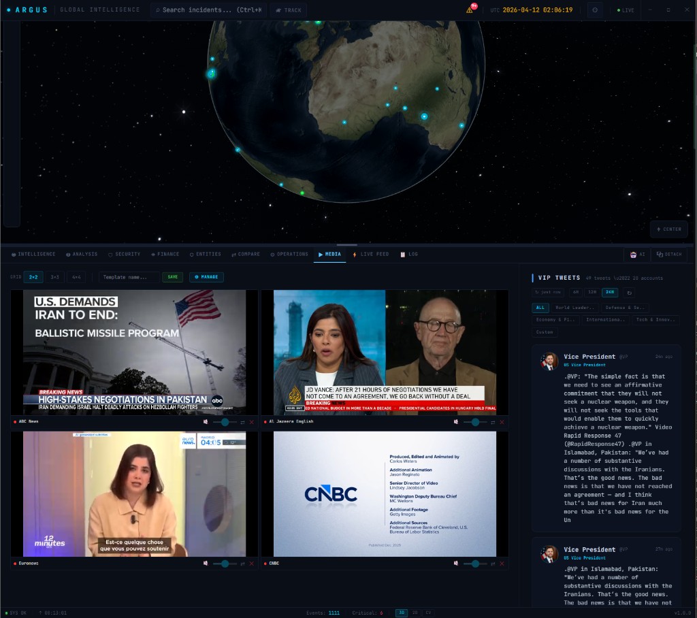Filter tweets by Tech & Innov category
697x618 pixels.
click(655, 320)
